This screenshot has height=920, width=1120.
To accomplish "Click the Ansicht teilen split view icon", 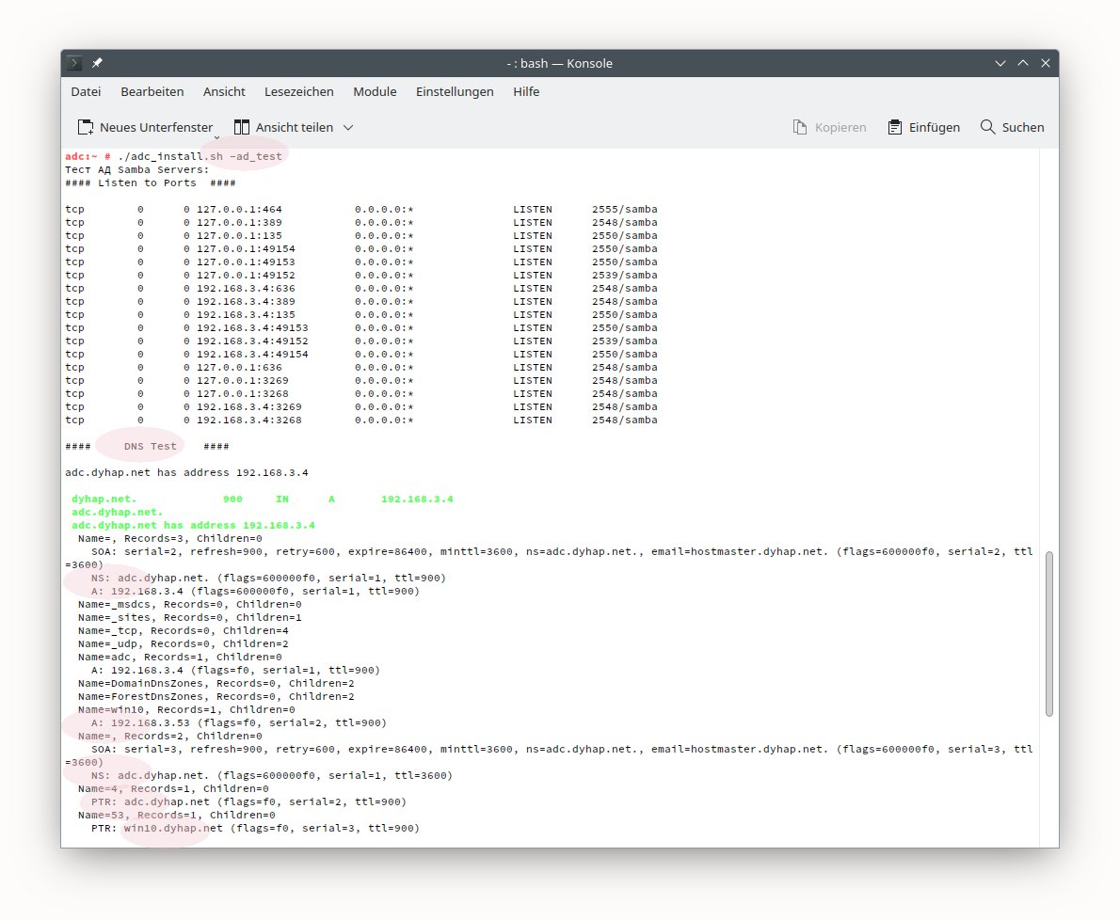I will (242, 127).
